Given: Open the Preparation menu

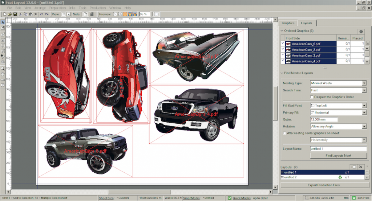Looking at the screenshot, I should pyautogui.click(x=57, y=8).
